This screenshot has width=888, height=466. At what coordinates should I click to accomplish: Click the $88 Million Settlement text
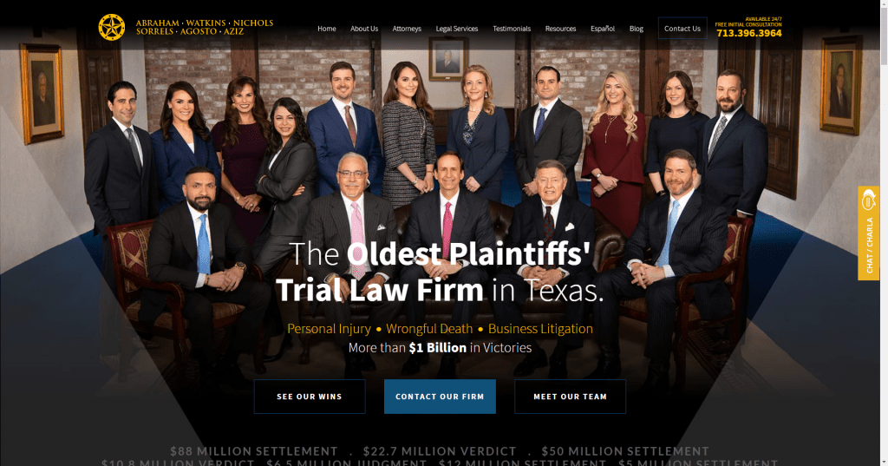tap(254, 451)
